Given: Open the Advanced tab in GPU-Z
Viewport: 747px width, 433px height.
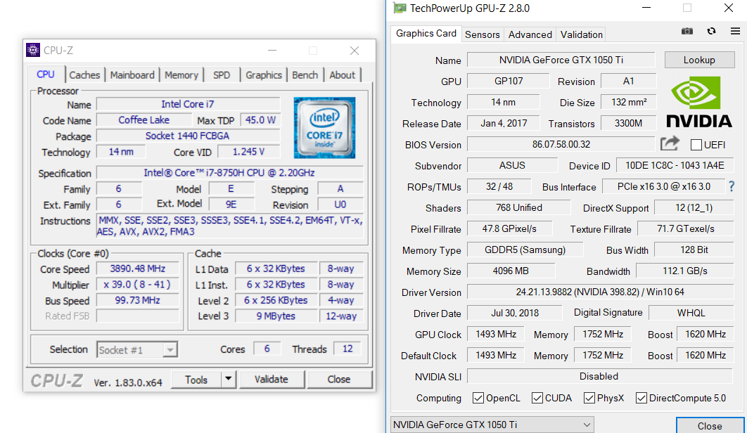Looking at the screenshot, I should (x=530, y=34).
